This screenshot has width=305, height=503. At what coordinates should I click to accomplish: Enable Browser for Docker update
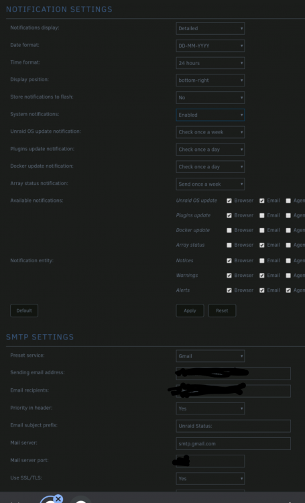pyautogui.click(x=229, y=230)
